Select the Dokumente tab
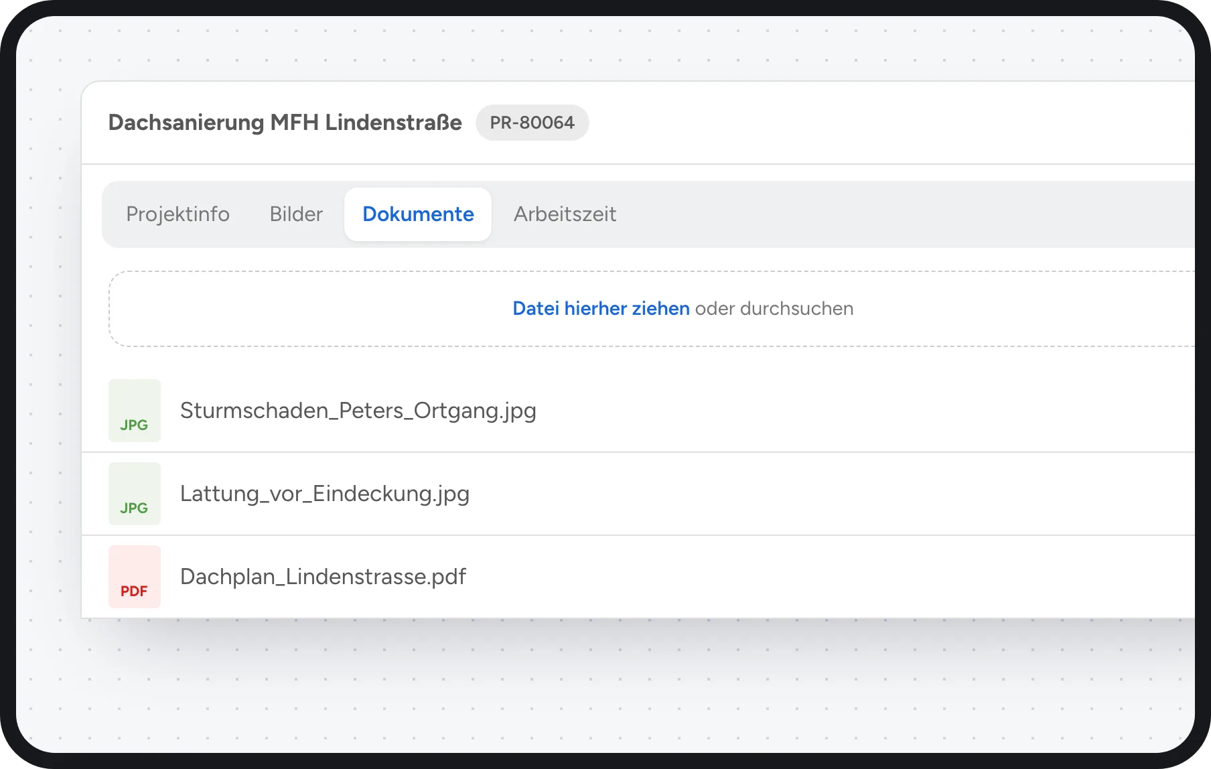1211x769 pixels. click(x=418, y=214)
